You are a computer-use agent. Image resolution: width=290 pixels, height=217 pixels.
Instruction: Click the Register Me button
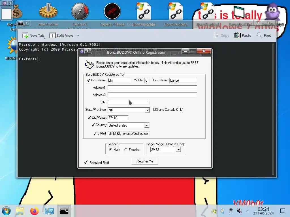pos(145,161)
